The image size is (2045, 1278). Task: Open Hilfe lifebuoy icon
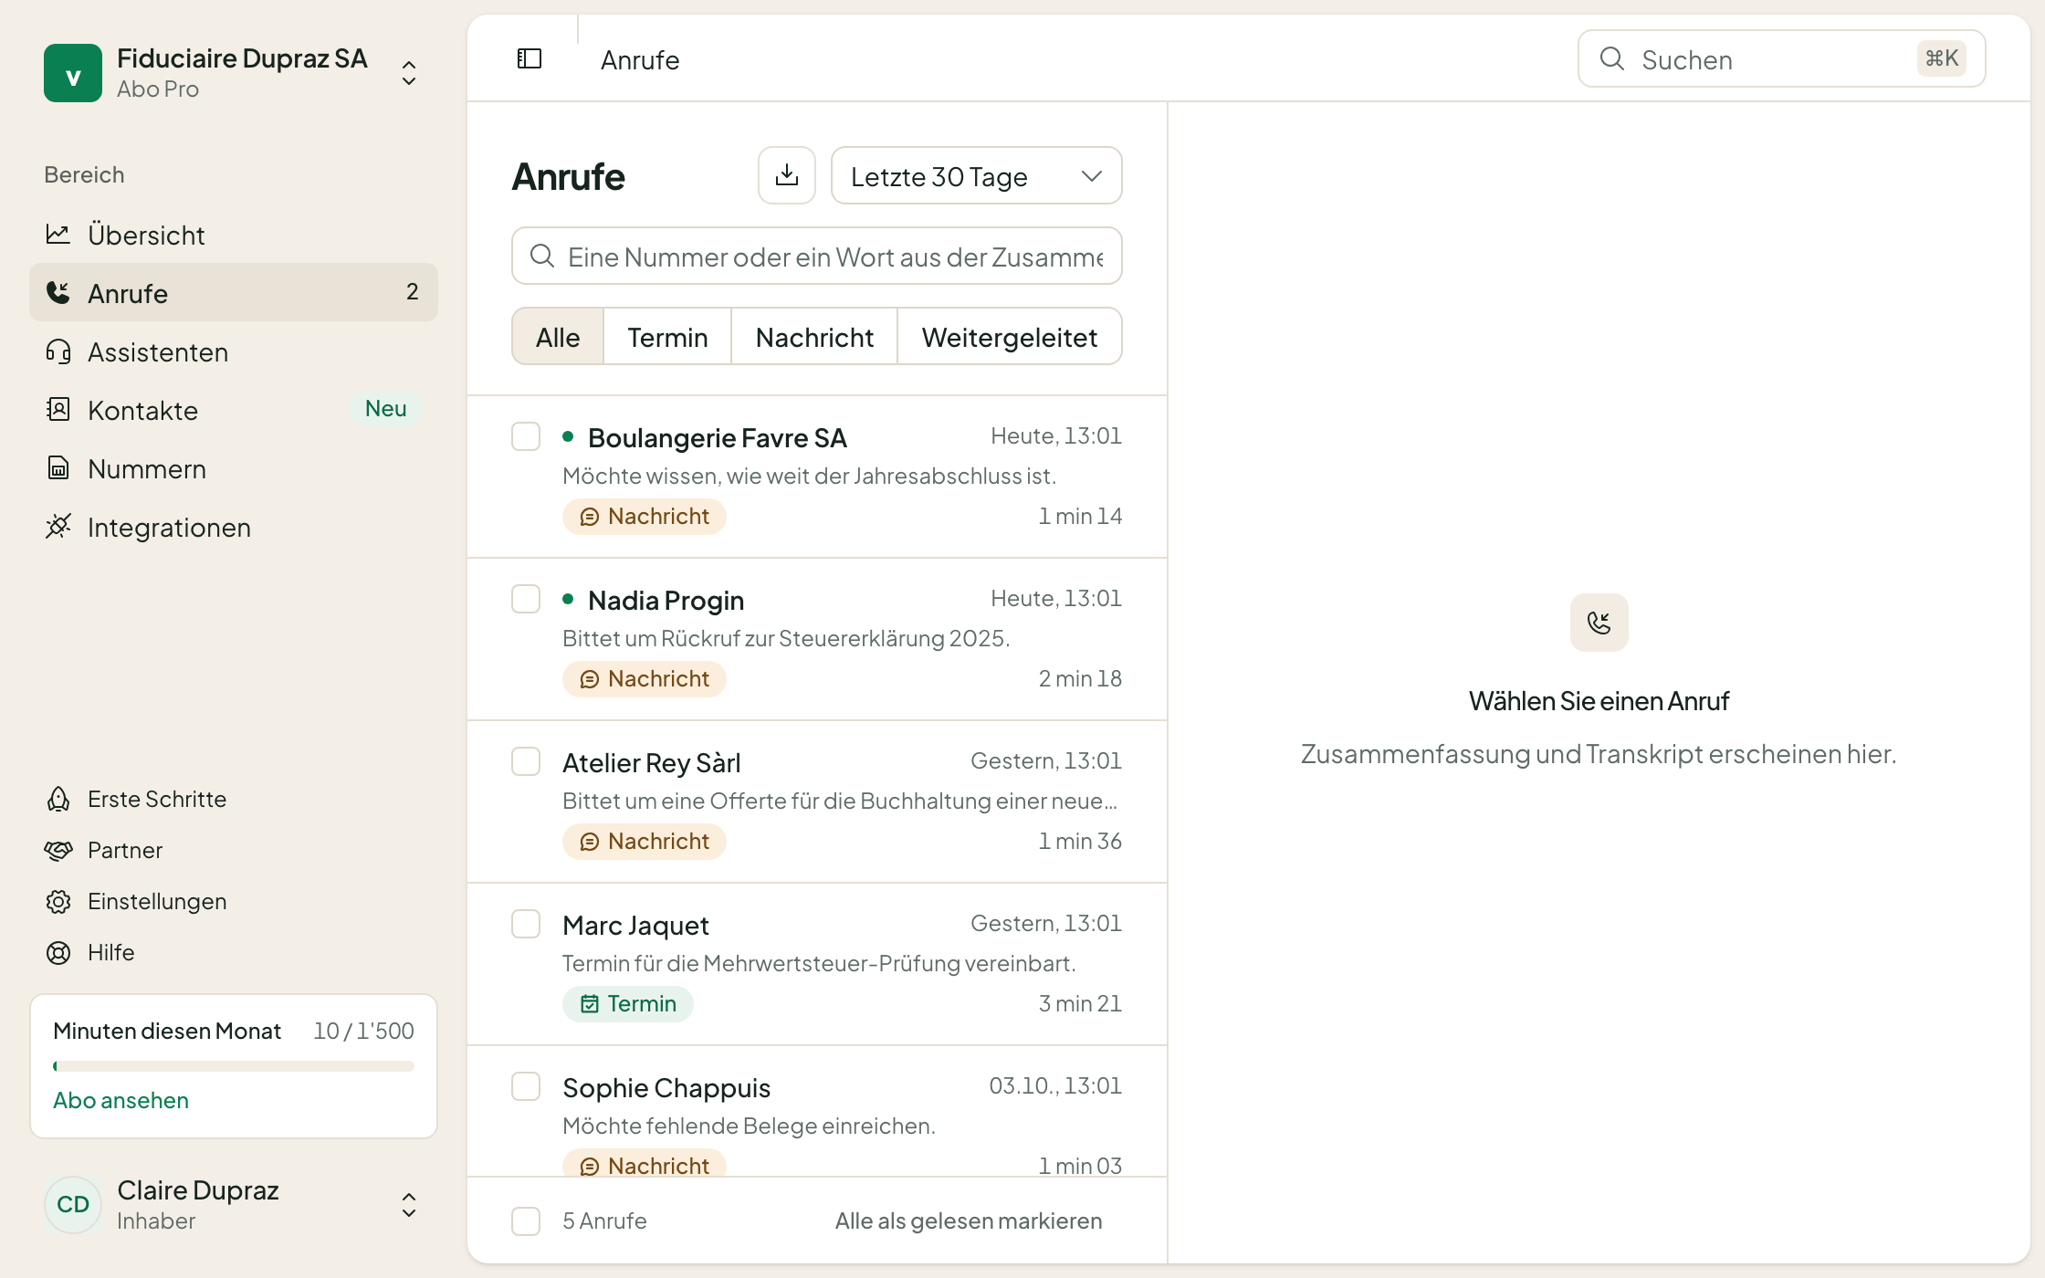[x=58, y=952]
